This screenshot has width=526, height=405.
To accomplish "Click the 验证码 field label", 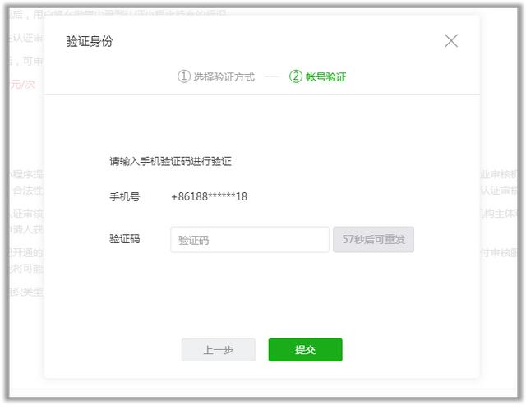I will point(124,239).
